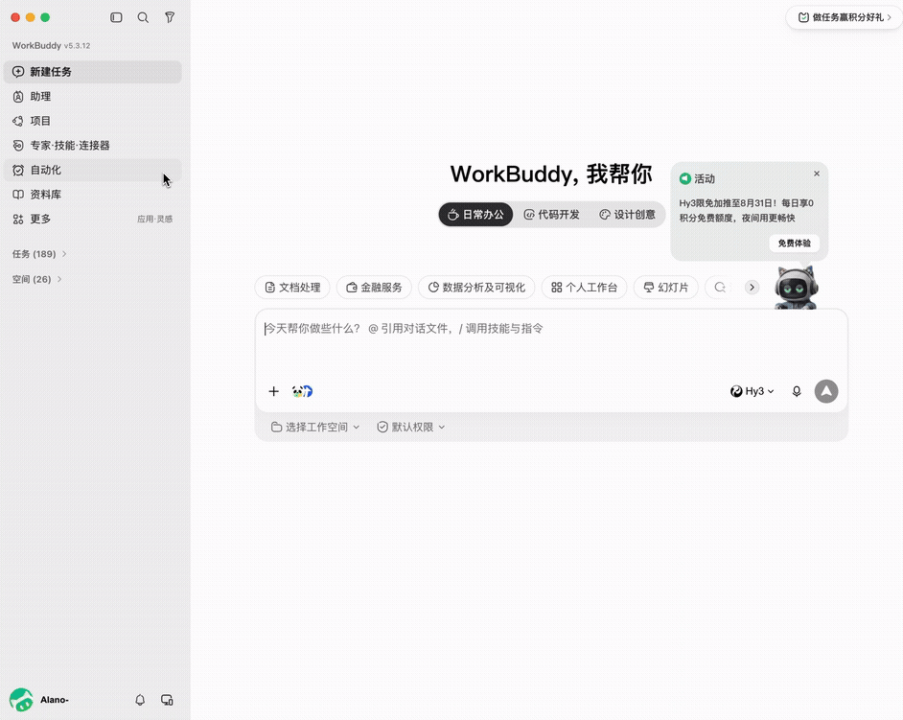
Task: Click the device/screen icon at sidebar bottom
Action: click(x=167, y=700)
